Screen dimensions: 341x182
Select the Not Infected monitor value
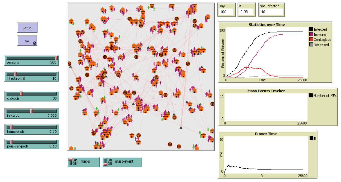(271, 12)
